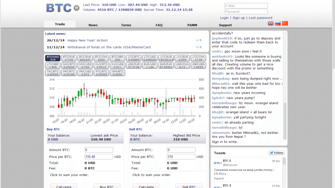The width and height of the screenshot is (335, 188).
Task: Select the BTC/GBP pair
Action: click(118, 58)
